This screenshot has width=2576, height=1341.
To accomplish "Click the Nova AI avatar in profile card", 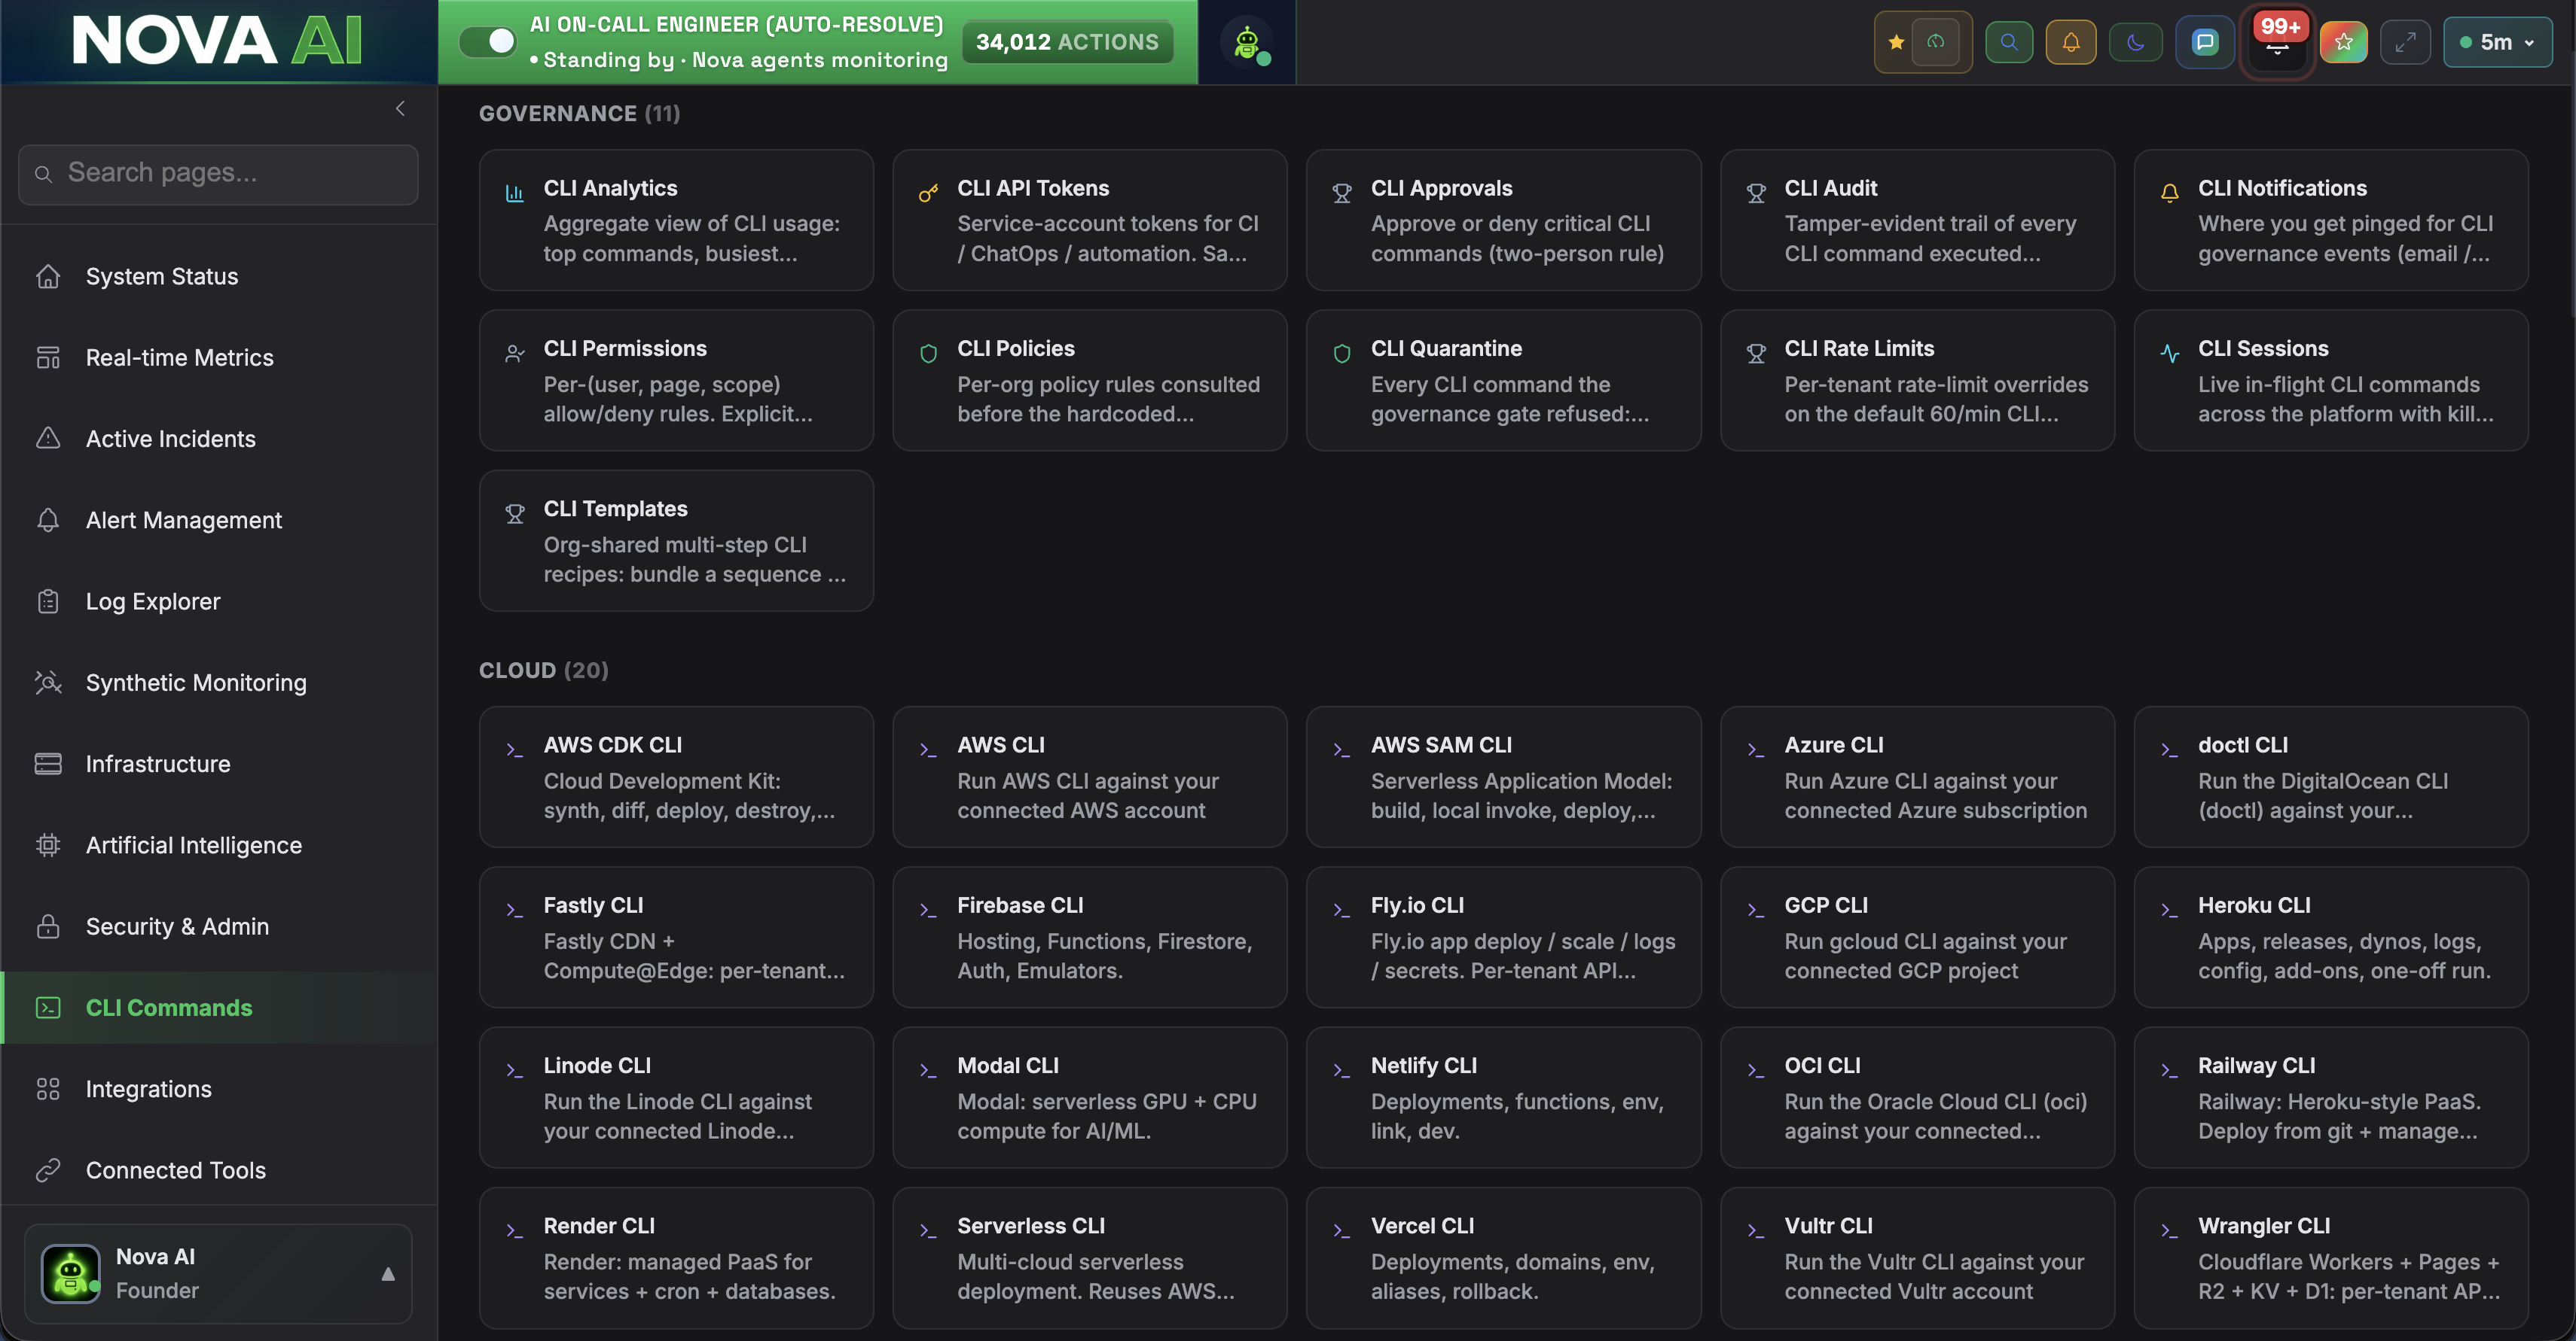I will (x=70, y=1273).
